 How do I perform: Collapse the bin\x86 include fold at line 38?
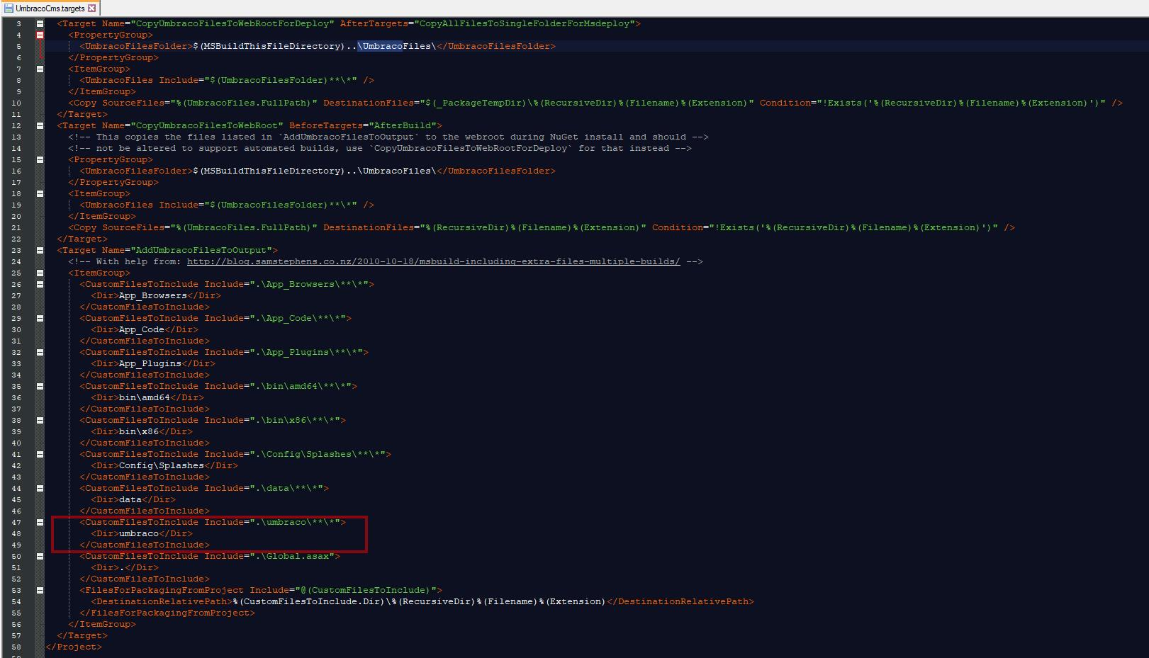(40, 420)
